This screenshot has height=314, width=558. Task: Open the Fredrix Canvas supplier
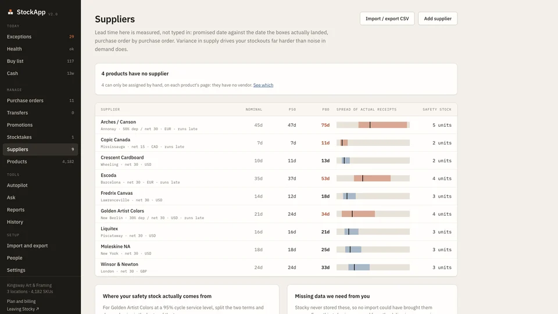[x=276, y=196]
